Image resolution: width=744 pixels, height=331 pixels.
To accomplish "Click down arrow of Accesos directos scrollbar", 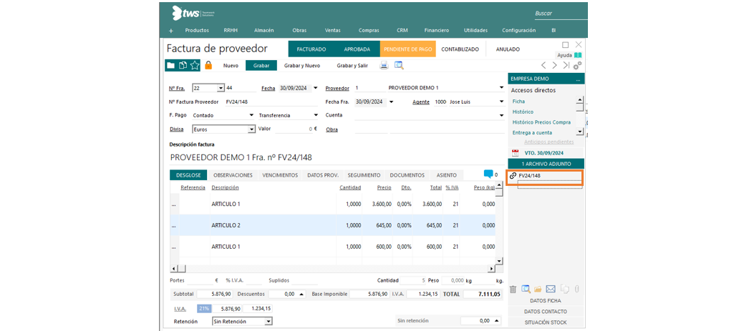I will coord(579,132).
